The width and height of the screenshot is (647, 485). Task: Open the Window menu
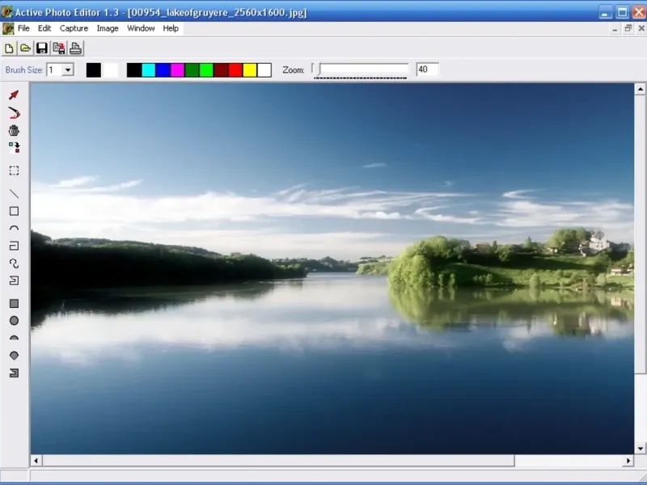(141, 28)
